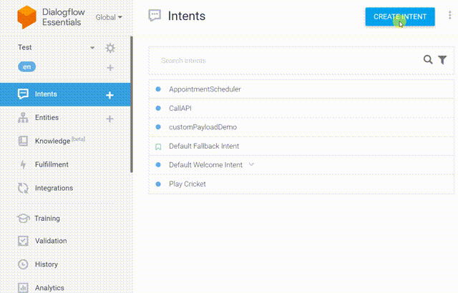Add entity via sidebar plus icon
Screen dimensions: 458x293
click(109, 119)
